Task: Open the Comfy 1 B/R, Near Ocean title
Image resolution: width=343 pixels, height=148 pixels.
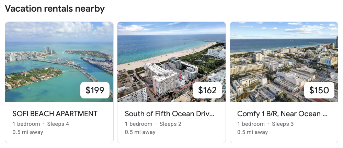Action: (282, 114)
